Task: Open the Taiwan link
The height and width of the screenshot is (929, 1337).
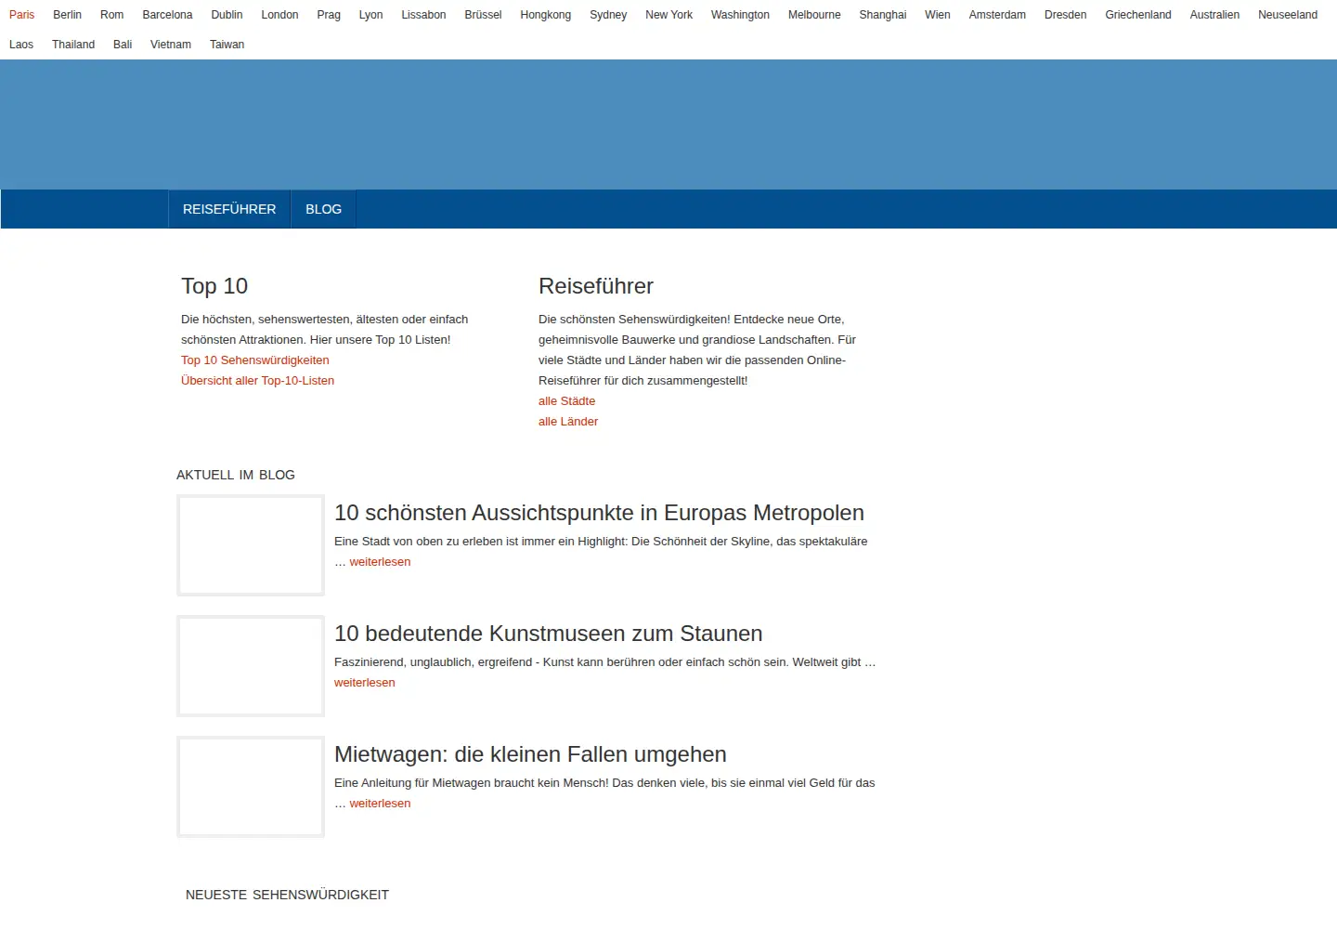Action: click(x=227, y=45)
